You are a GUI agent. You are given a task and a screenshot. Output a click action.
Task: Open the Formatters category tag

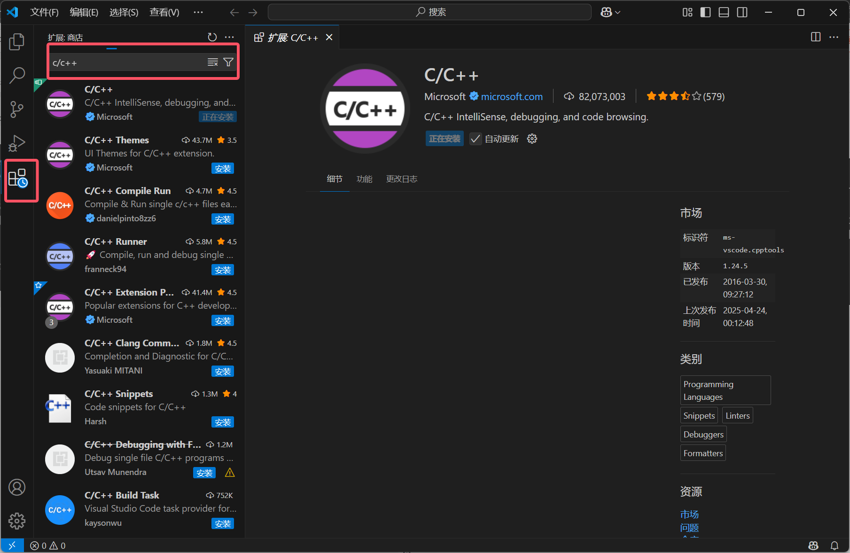703,453
